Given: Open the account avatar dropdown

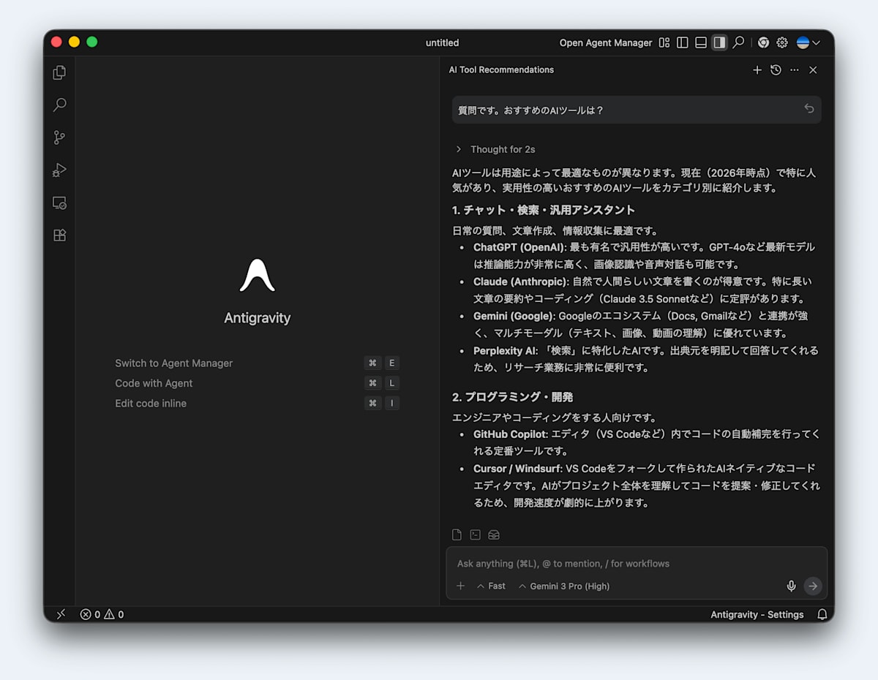Looking at the screenshot, I should click(808, 42).
